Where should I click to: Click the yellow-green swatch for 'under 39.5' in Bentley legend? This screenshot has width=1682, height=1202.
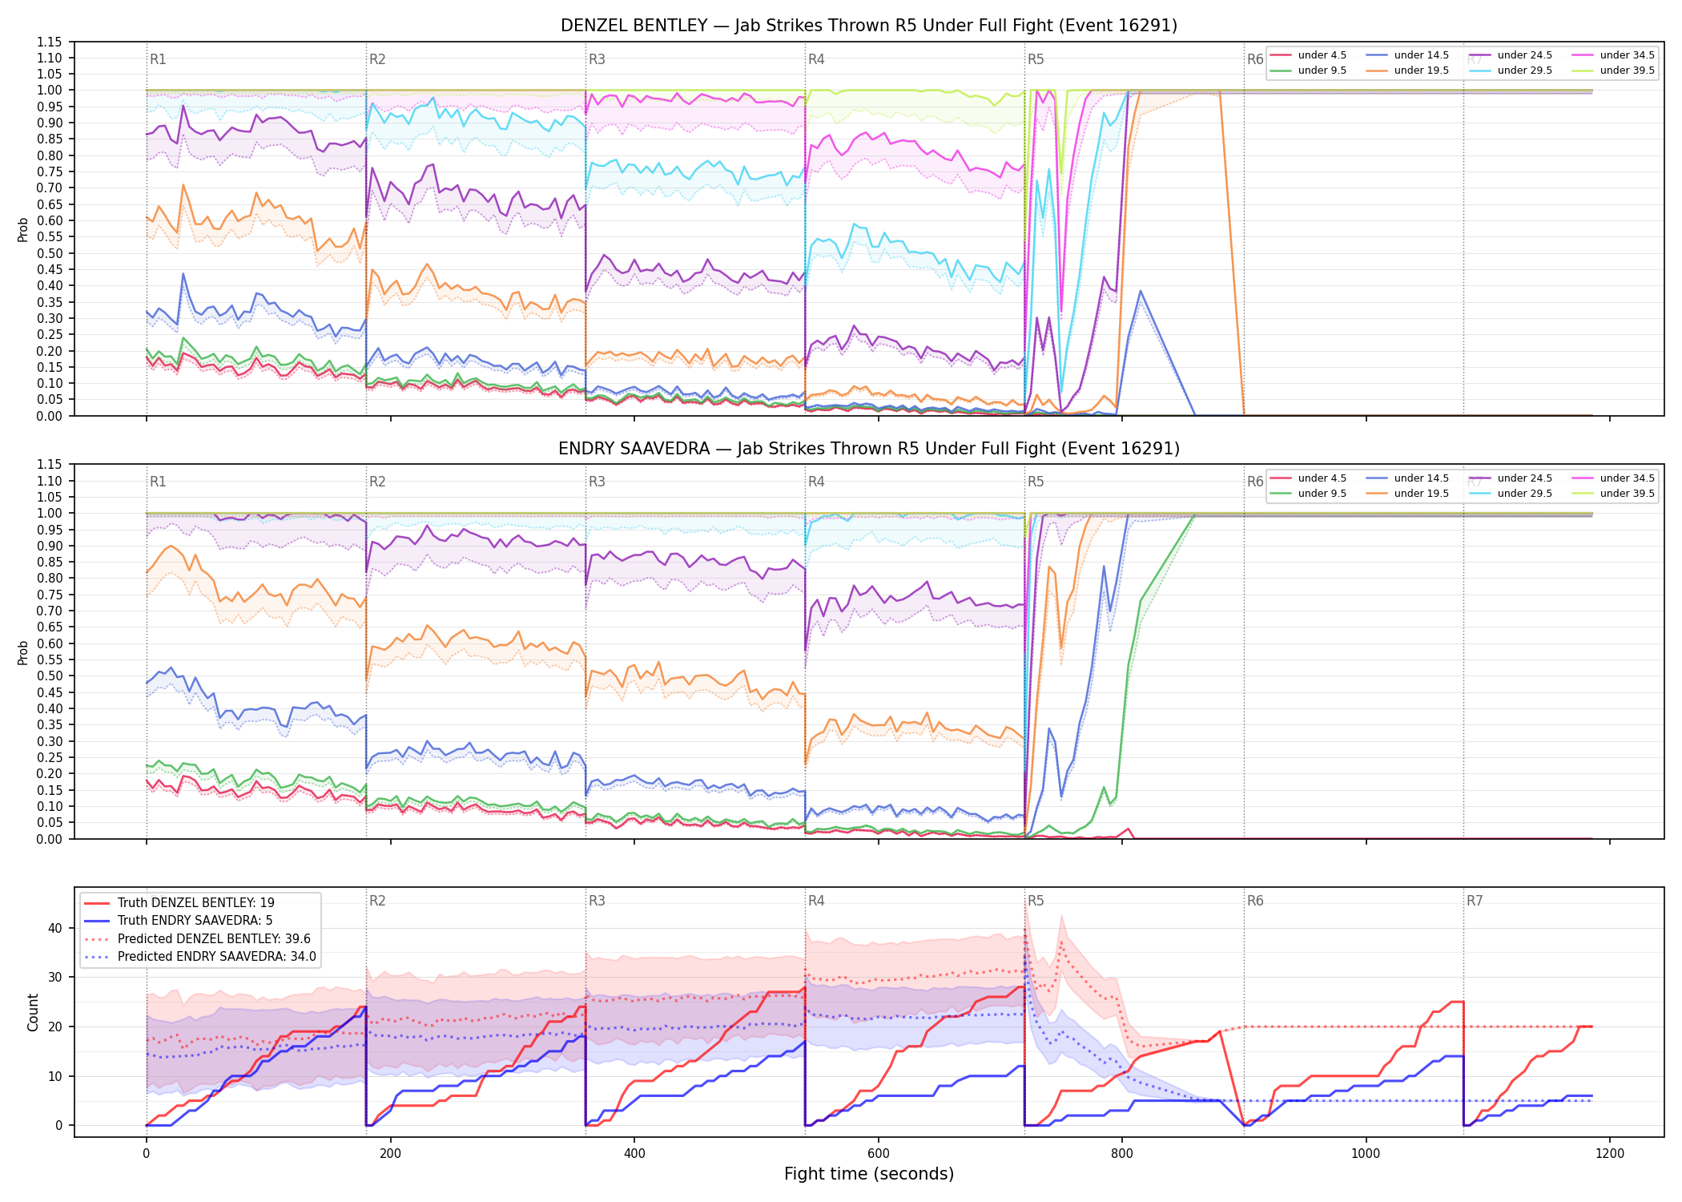pos(1583,71)
